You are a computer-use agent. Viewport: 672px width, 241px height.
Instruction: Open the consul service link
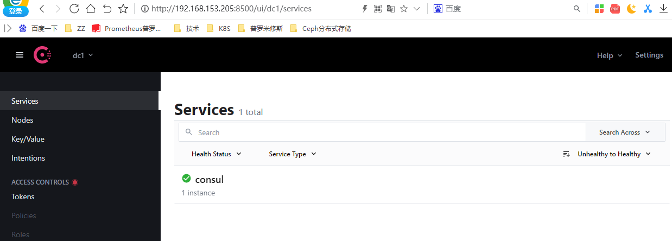pyautogui.click(x=209, y=179)
